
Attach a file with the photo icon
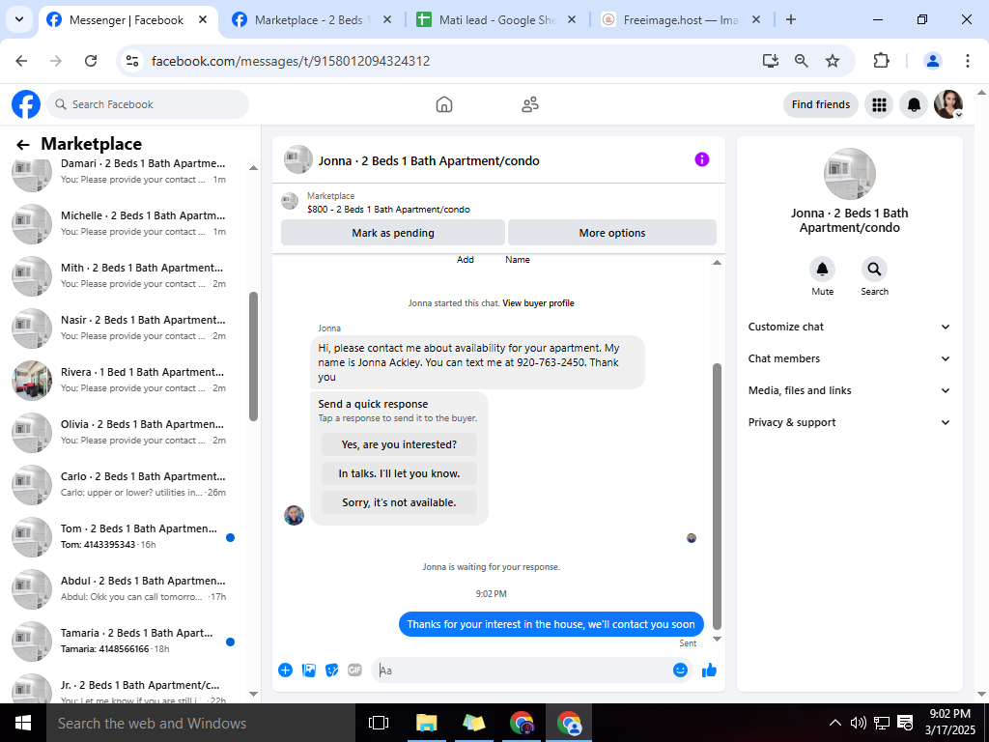(x=308, y=671)
